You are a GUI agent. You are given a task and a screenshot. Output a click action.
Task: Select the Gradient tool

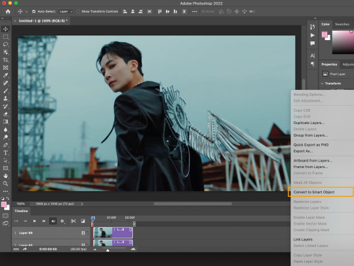tap(5, 122)
